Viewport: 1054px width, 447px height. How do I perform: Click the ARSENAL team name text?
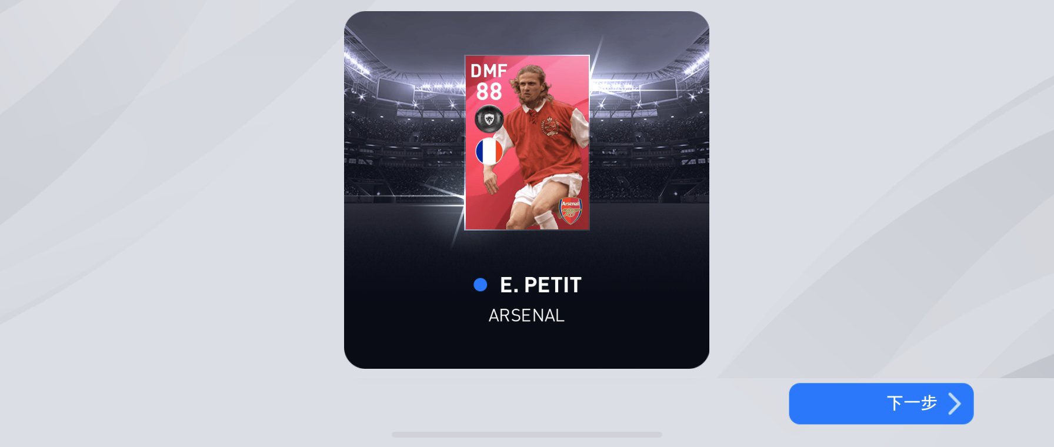point(526,316)
